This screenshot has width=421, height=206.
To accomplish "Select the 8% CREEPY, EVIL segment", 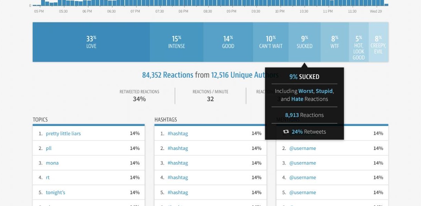I will tap(378, 42).
